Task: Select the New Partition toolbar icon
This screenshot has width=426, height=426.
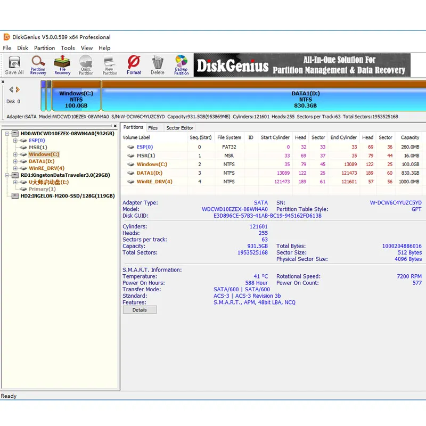Action: coord(110,65)
